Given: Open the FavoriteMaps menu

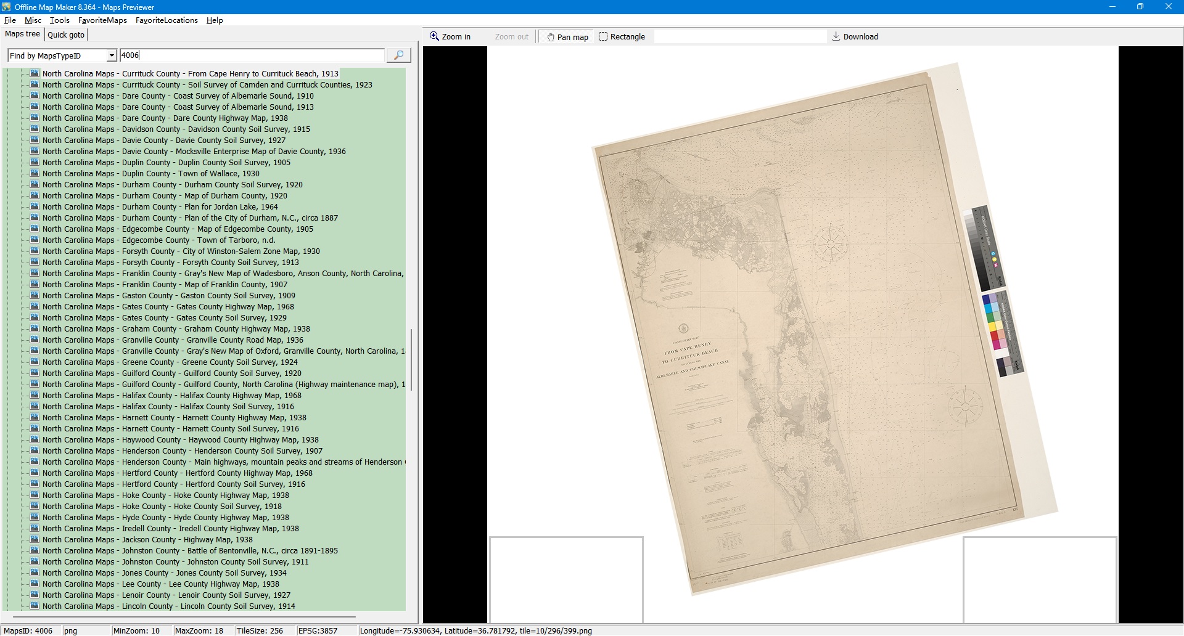Looking at the screenshot, I should (102, 20).
